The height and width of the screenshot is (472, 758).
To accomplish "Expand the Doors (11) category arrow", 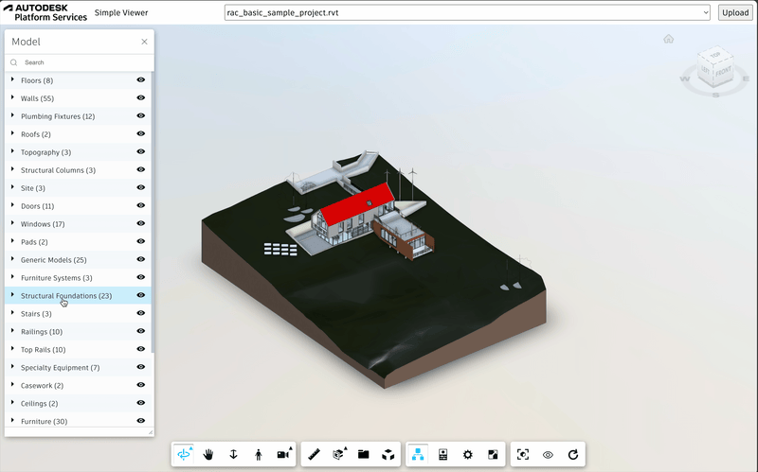I will [x=12, y=205].
